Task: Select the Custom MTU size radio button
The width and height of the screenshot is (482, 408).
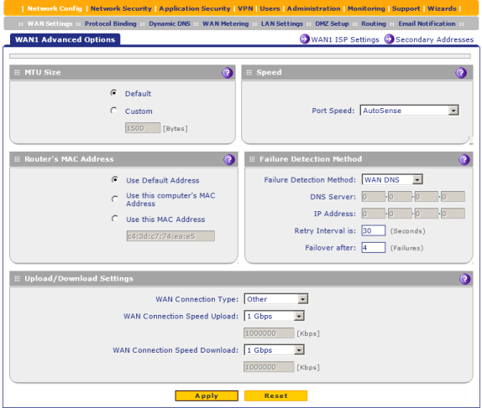Action: click(x=113, y=111)
